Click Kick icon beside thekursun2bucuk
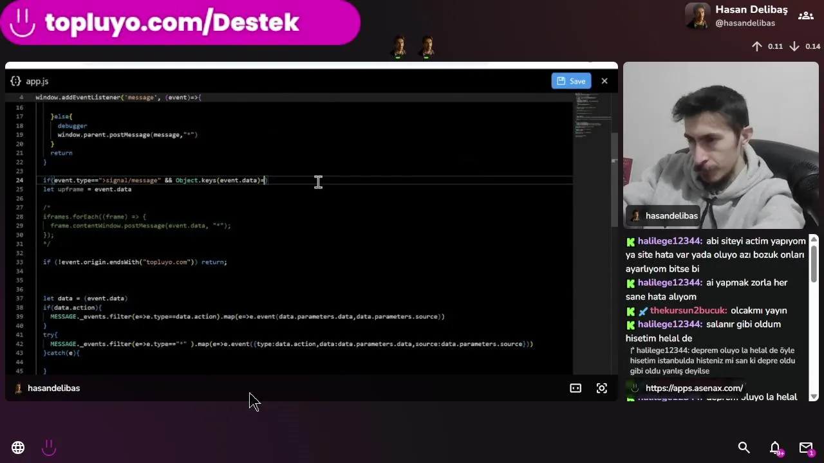Viewport: 824px width, 463px height. [630, 311]
